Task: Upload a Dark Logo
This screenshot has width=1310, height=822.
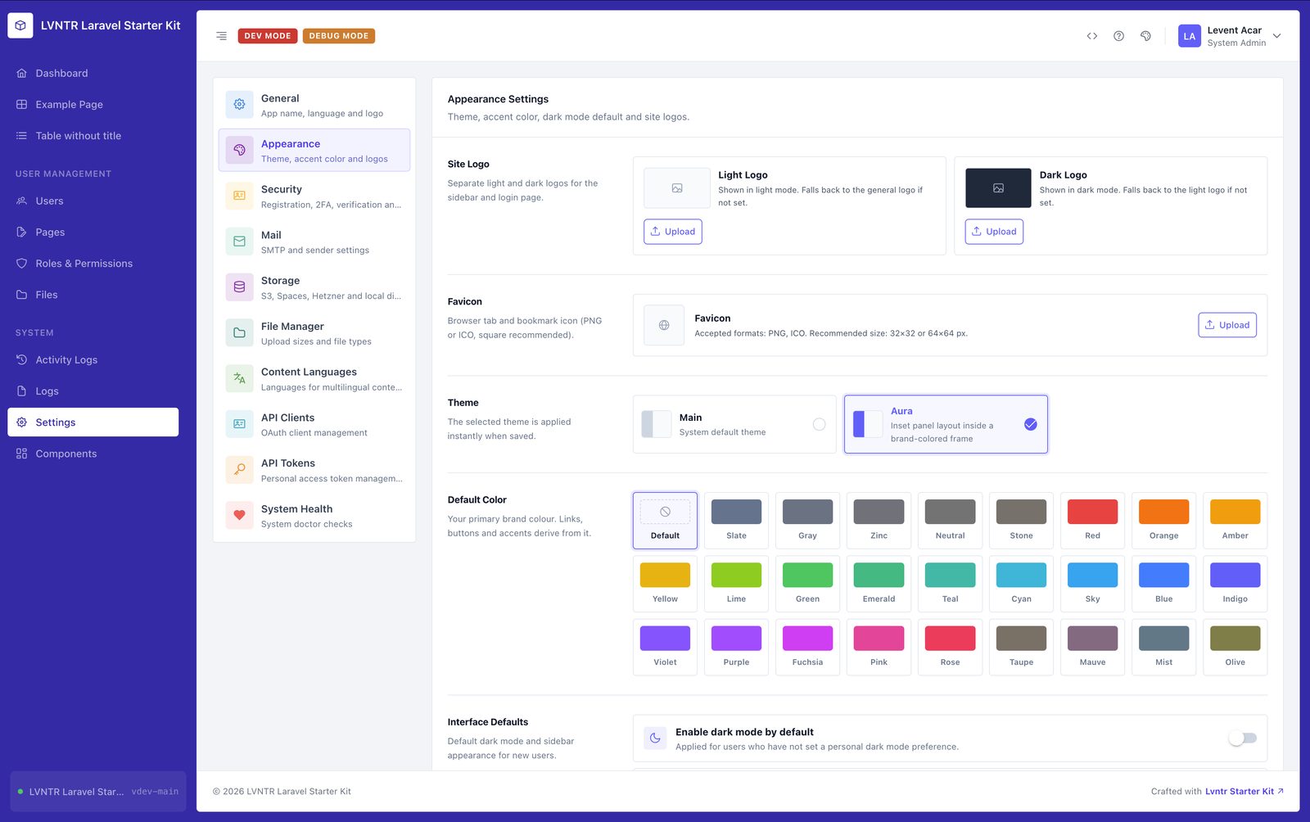Action: tap(994, 232)
